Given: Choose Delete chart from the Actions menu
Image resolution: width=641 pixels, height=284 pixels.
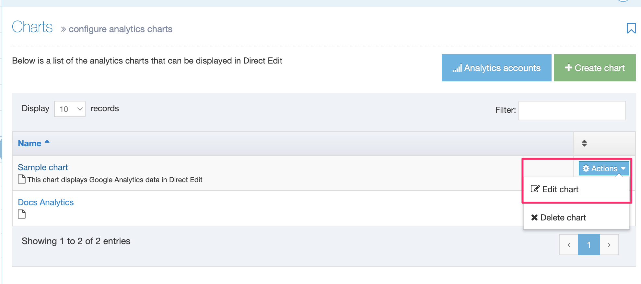Looking at the screenshot, I should point(563,218).
